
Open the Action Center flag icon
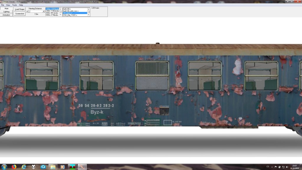pos(276,167)
